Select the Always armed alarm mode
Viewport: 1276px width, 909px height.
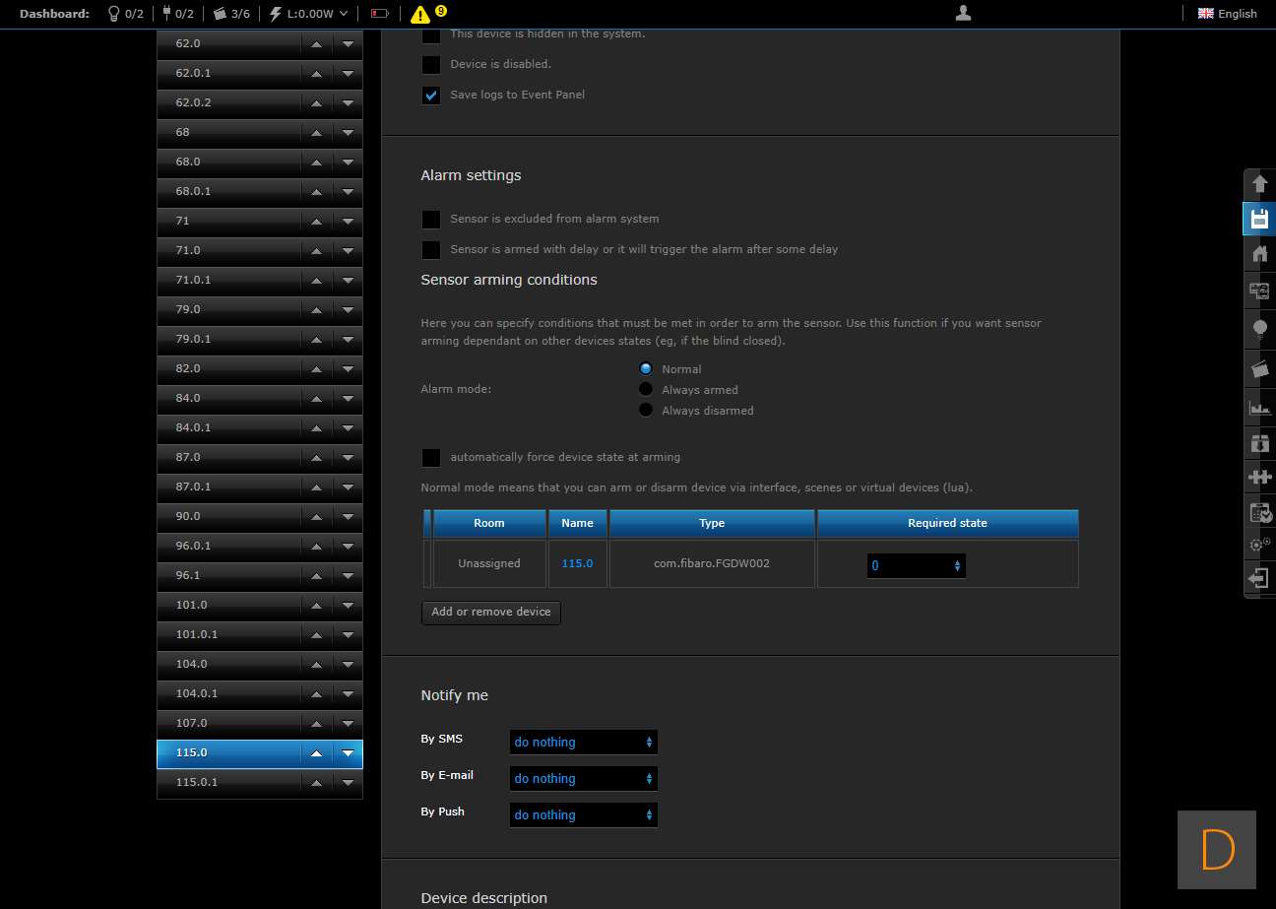tap(646, 389)
